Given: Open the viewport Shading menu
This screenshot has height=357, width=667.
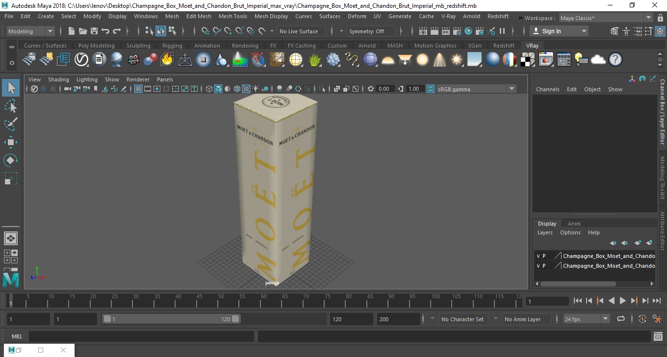Looking at the screenshot, I should pyautogui.click(x=58, y=79).
